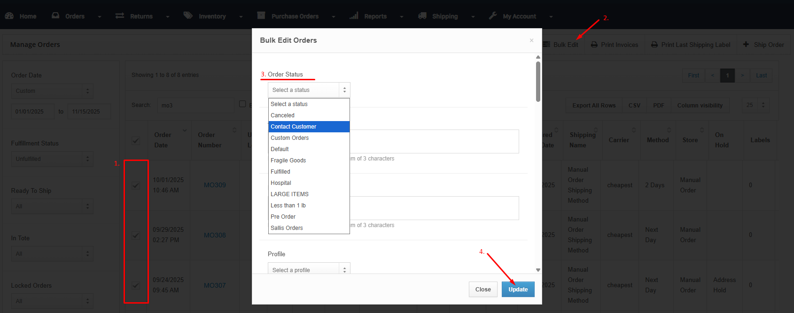Uncheck the order MO307 row checkbox
Viewport: 794px width, 313px height.
click(136, 285)
